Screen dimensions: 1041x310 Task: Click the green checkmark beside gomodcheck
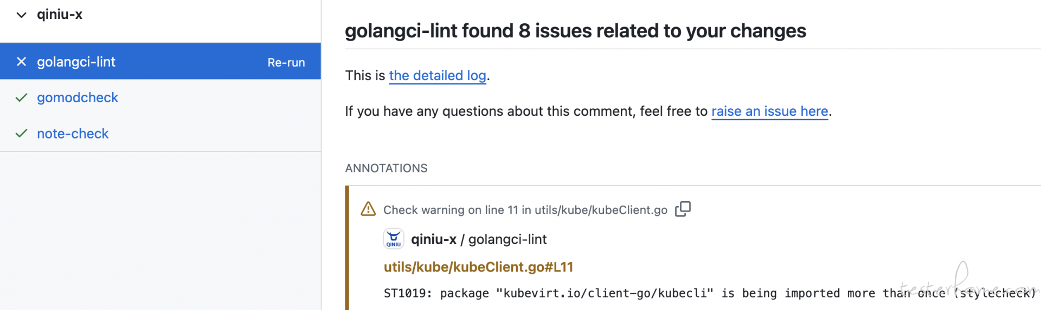click(21, 97)
